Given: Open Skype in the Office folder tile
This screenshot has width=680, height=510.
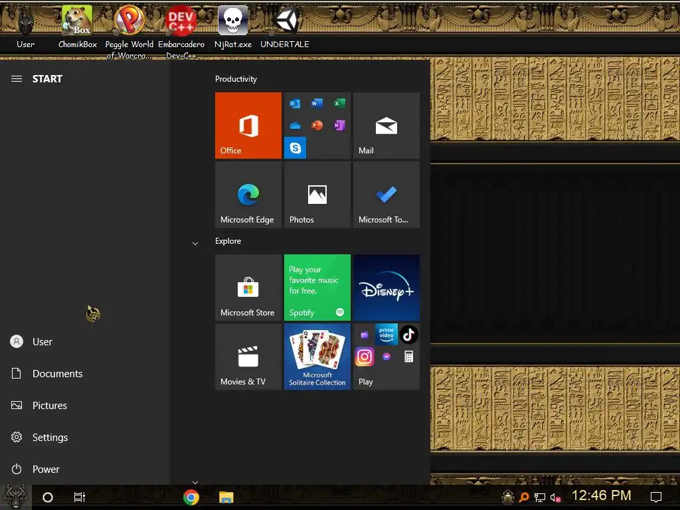Looking at the screenshot, I should [x=295, y=148].
